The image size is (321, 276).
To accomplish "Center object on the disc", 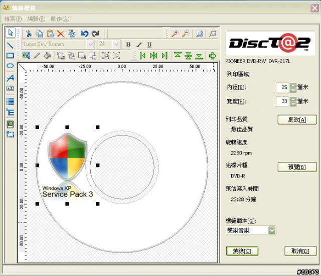I will (213, 55).
